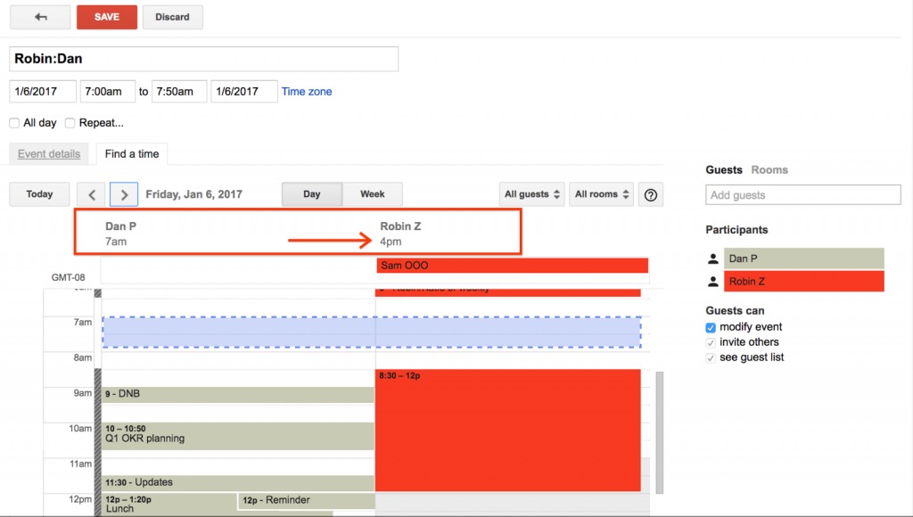Edit the event title Robin:Dan

click(x=204, y=59)
